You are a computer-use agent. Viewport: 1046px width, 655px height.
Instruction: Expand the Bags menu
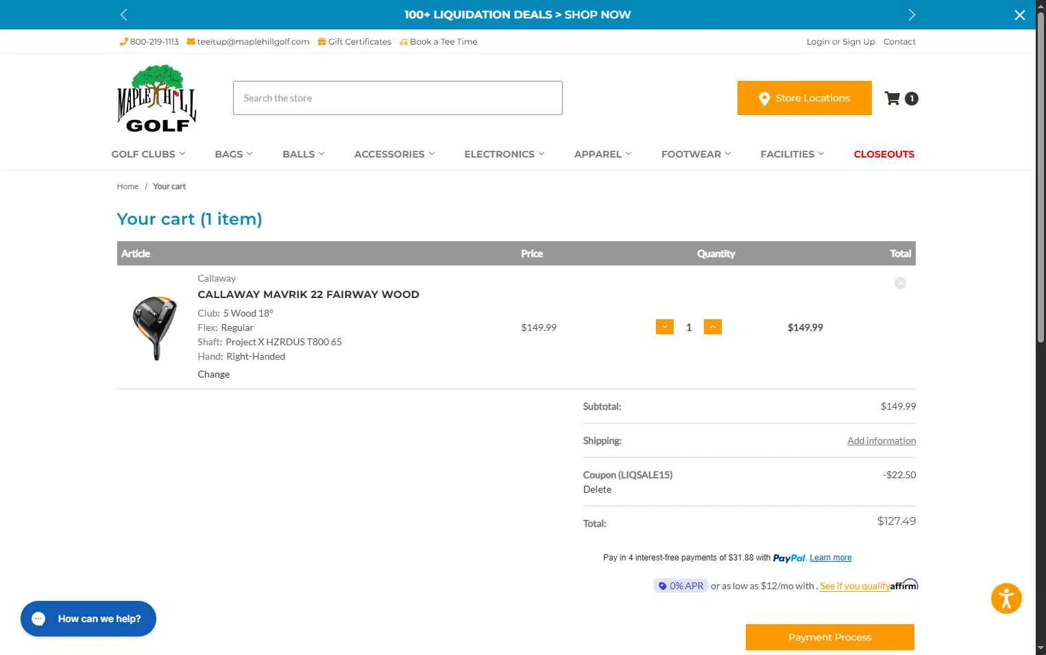(x=234, y=154)
